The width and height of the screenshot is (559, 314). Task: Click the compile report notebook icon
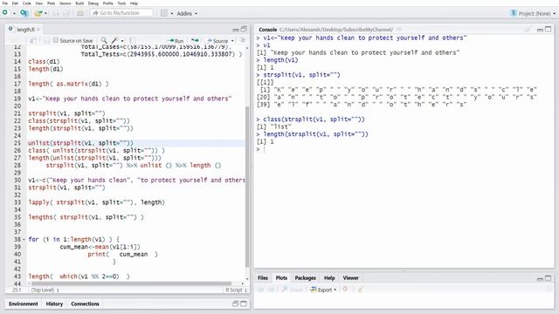[x=132, y=41]
